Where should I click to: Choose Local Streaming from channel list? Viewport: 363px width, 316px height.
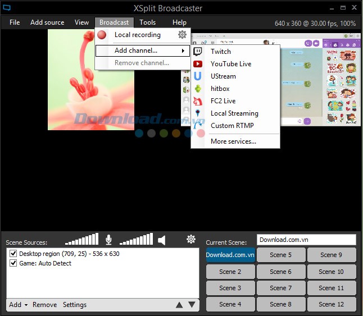click(235, 113)
